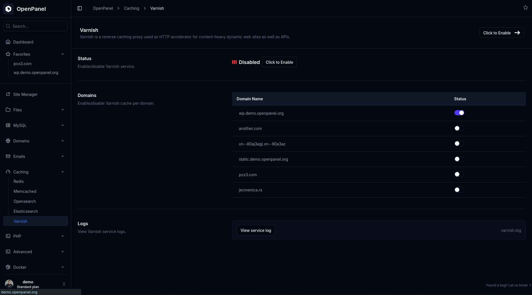Open wp.demo.openpanel.org favorite link
532x295 pixels.
tap(36, 72)
